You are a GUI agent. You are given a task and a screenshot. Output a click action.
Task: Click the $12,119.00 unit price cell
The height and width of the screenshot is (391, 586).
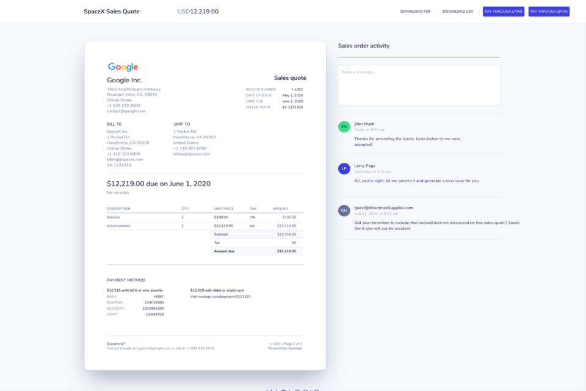tap(223, 226)
